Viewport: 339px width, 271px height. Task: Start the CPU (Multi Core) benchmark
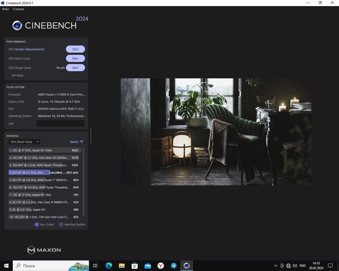(75, 58)
